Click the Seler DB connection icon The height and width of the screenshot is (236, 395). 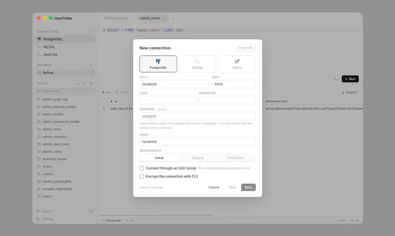39,55
